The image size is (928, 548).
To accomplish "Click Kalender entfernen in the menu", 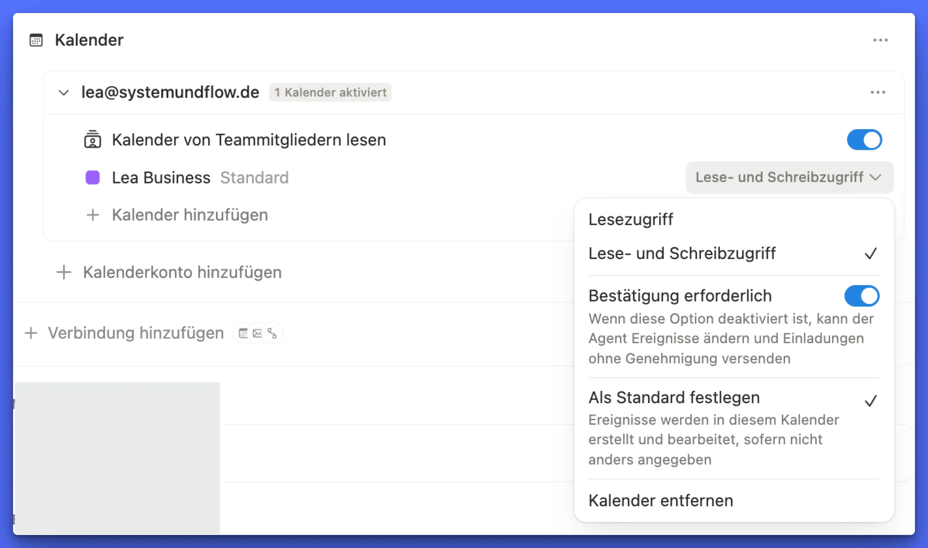I will (x=661, y=500).
